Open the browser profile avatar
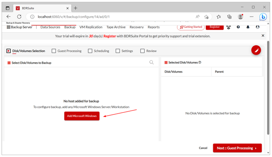Image resolution: width=272 pixels, height=157 pixels. click(240, 17)
